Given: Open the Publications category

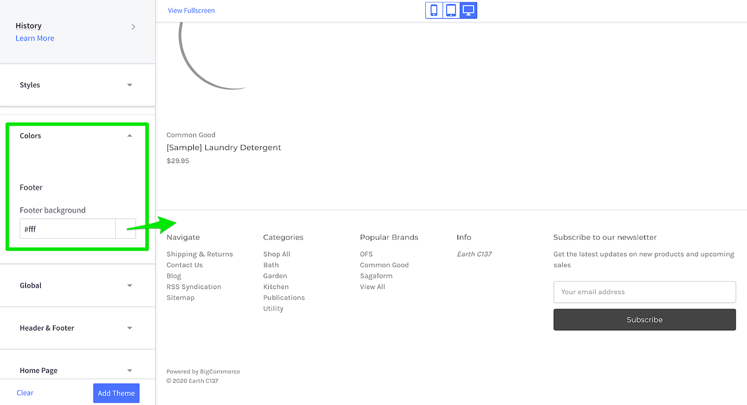Looking at the screenshot, I should click(284, 297).
